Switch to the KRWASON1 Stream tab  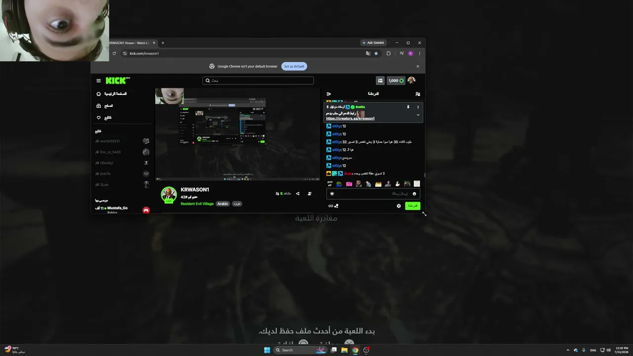pyautogui.click(x=131, y=43)
